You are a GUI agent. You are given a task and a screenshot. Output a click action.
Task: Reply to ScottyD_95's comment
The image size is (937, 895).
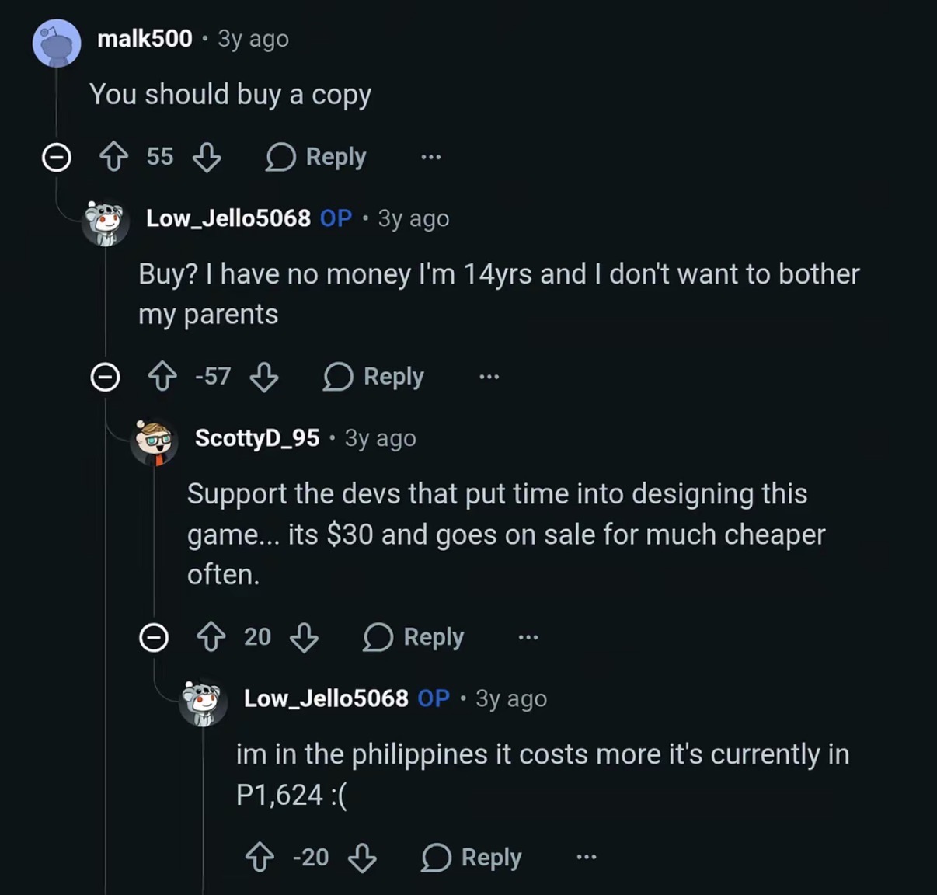coord(414,637)
